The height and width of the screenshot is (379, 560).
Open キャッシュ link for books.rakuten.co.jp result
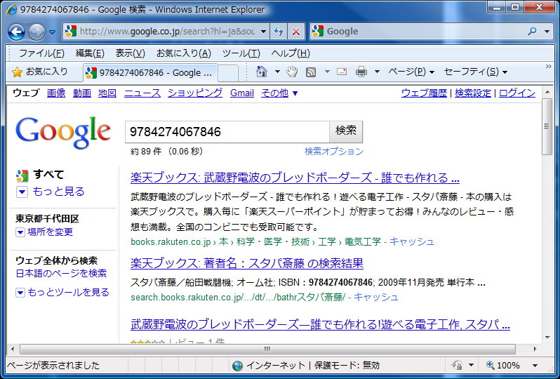pos(411,242)
